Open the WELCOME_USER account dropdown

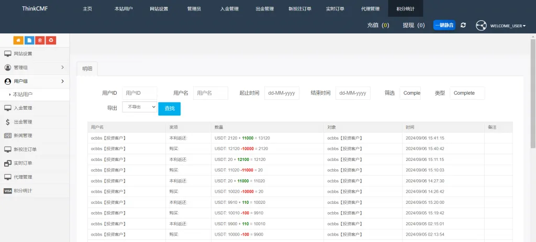coord(508,26)
